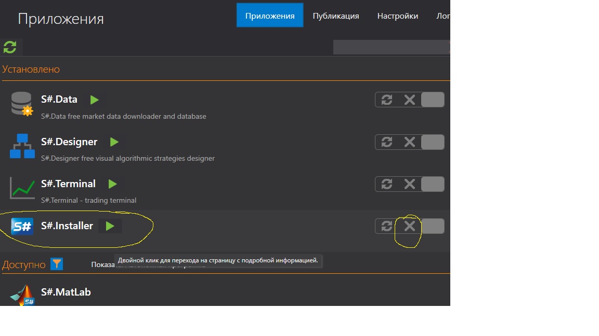Click the S#.Designer description text
Image resolution: width=599 pixels, height=336 pixels.
[x=127, y=158]
